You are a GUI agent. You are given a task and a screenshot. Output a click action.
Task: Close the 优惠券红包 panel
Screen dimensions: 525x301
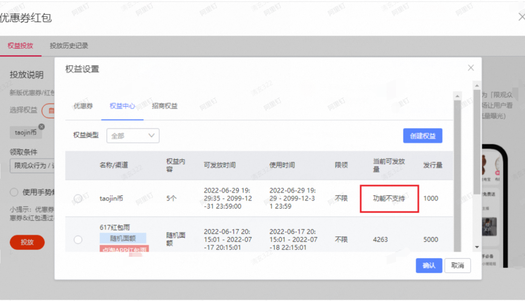(521, 17)
